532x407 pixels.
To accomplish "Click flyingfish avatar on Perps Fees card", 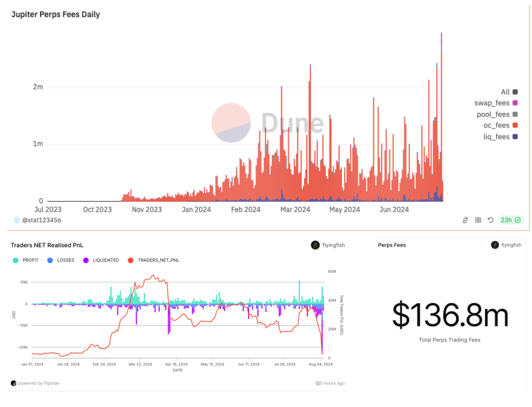I will [495, 245].
